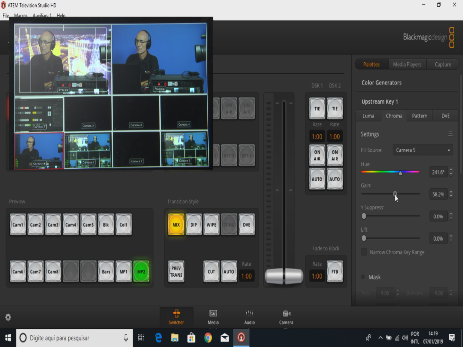This screenshot has width=463, height=347.
Task: Adjust the Y Suppress value stepper
Action: pyautogui.click(x=451, y=216)
